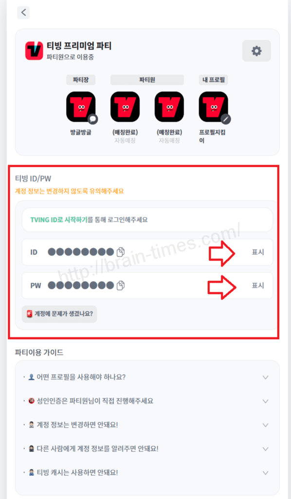
Task: Click 계정에 문제가 생겼나요? button
Action: pyautogui.click(x=59, y=314)
